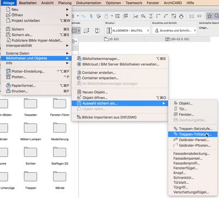
Task: Open the Staffage+2D folder
Action: tap(60, 152)
